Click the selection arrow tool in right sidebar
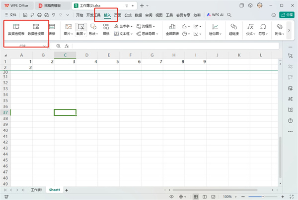Screen dimensions: 298x200 (x=290, y=55)
